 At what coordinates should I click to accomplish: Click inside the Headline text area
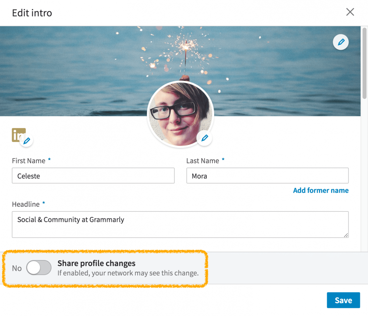coord(180,224)
